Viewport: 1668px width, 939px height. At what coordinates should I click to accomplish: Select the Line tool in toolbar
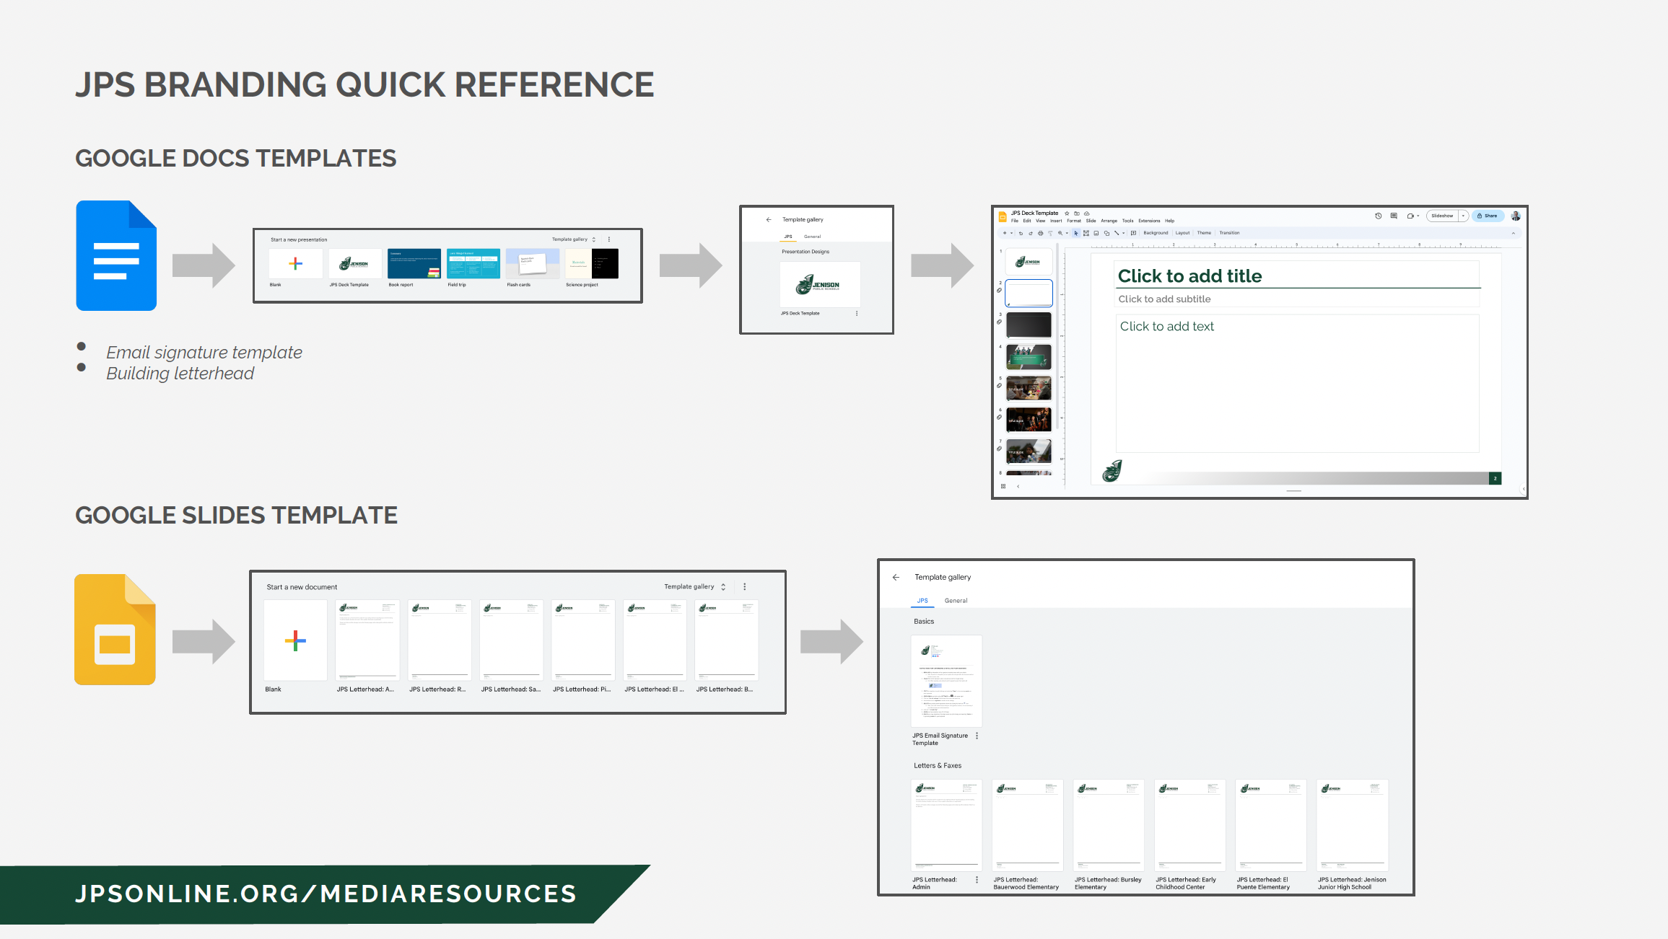click(1117, 233)
